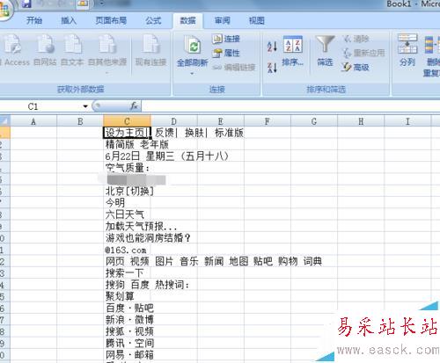
Task: Select cell with text 腾讯·空间
Action: pyautogui.click(x=127, y=344)
